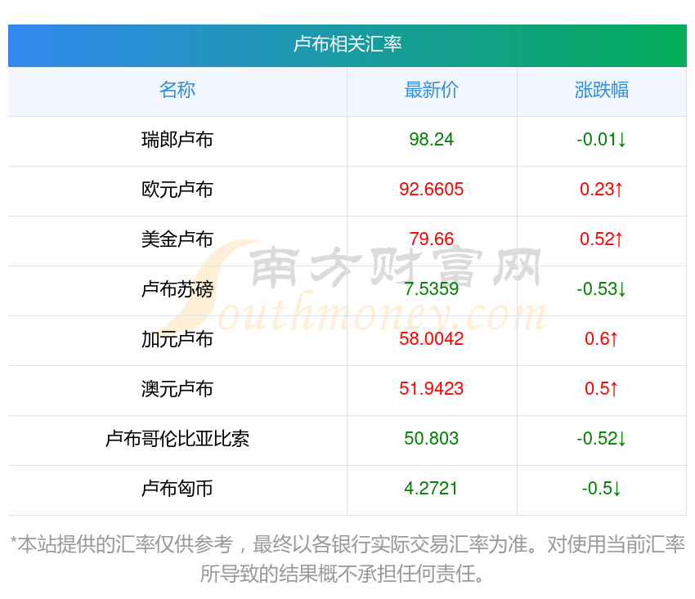The width and height of the screenshot is (695, 599).
Task: Click the price 7.5359
Action: [431, 289]
